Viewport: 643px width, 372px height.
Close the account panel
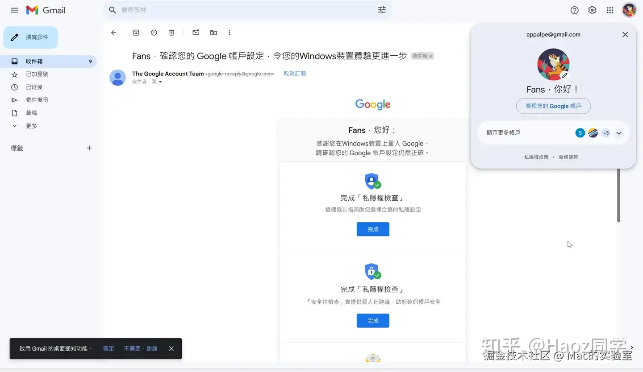(x=625, y=34)
